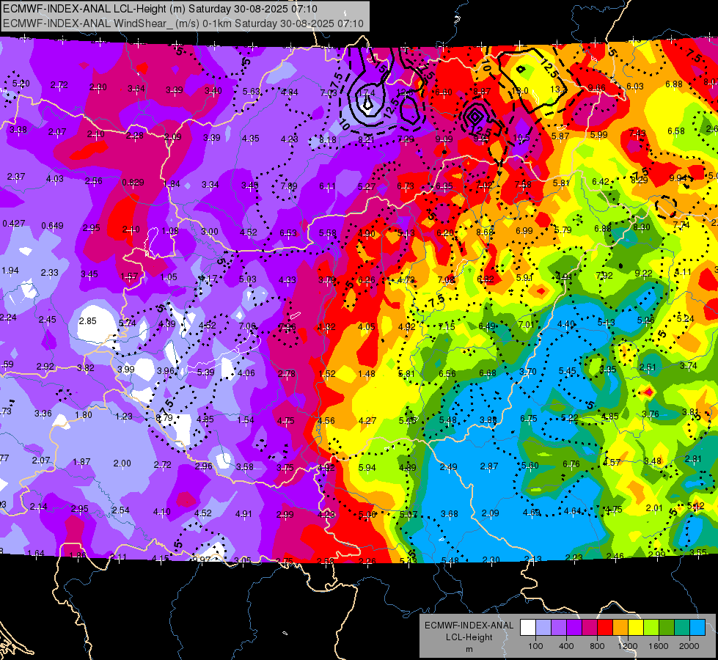Click the WindShear 0-1km title line

[183, 23]
